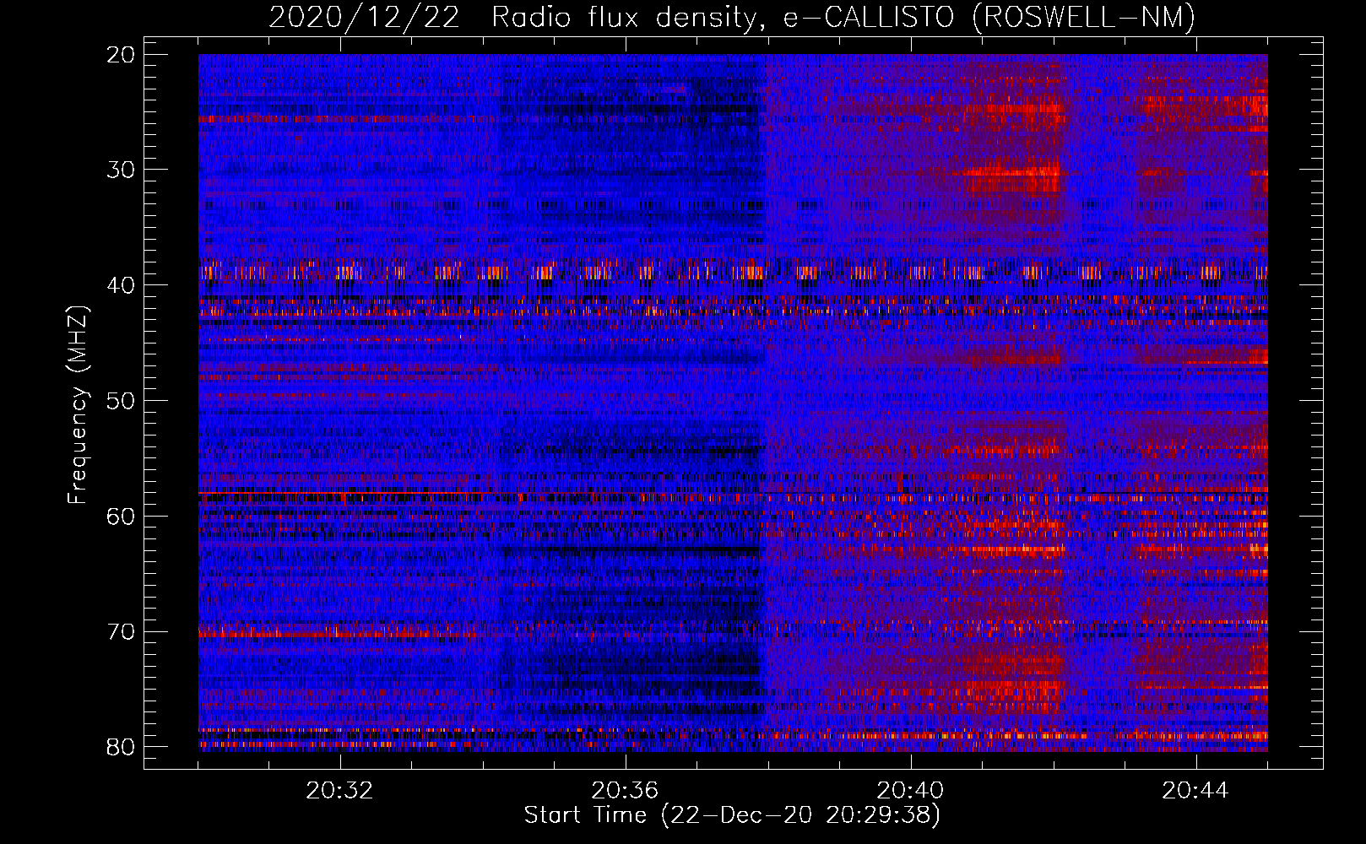Click the 70 MHz frequency tick label
The image size is (1366, 844).
tap(122, 632)
